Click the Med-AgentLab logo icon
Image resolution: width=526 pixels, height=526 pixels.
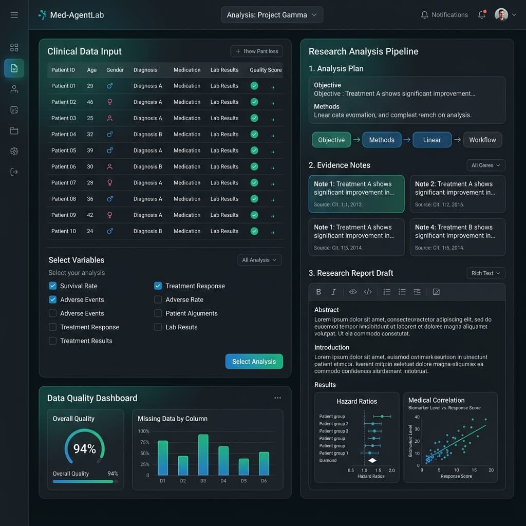42,15
